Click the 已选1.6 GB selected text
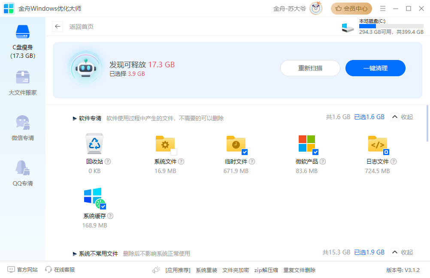Screen dimensions: 430x278 369,117
